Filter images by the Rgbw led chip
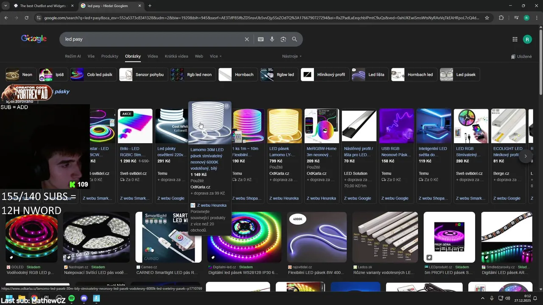 coord(279,75)
